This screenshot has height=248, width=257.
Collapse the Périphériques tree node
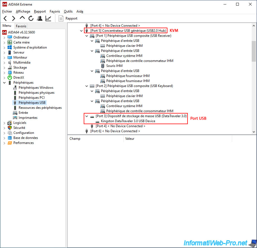[x=4, y=83]
